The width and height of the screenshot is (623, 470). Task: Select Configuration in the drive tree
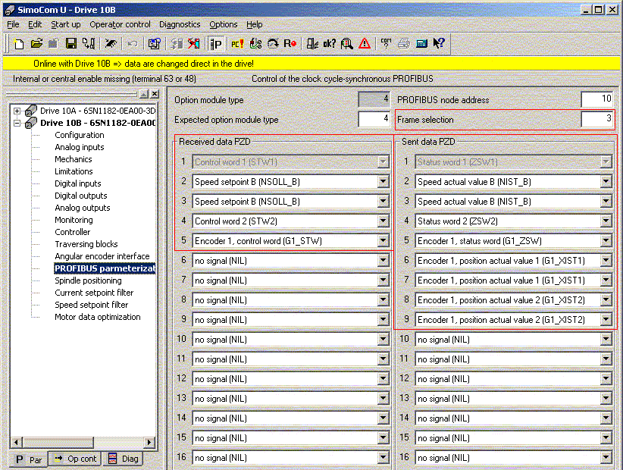(80, 135)
